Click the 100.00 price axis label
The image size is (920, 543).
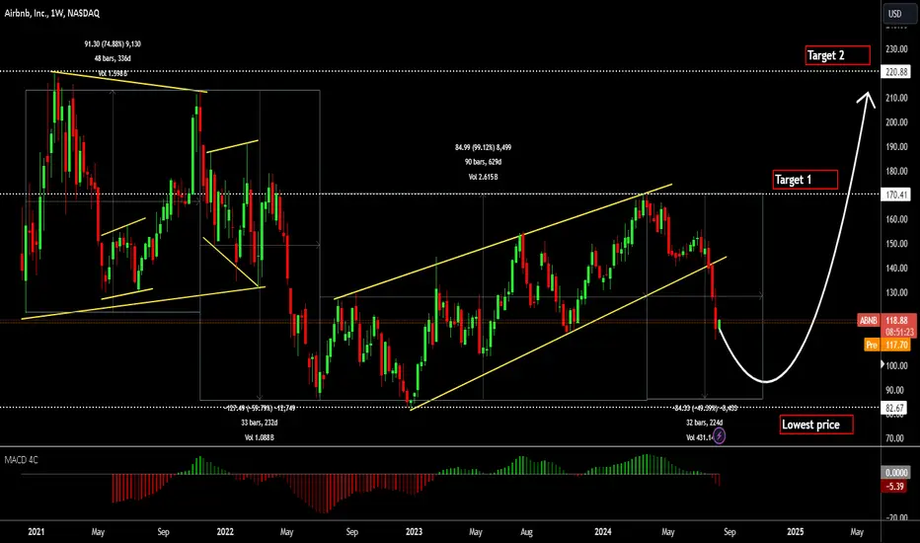(896, 365)
